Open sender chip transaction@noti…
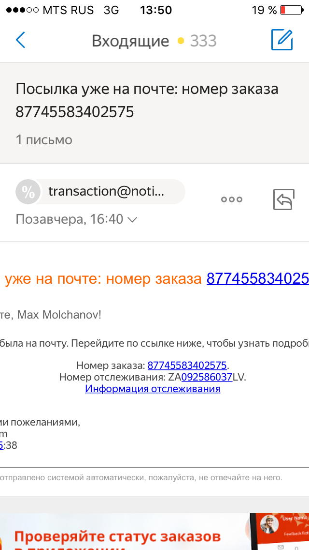 click(100, 192)
